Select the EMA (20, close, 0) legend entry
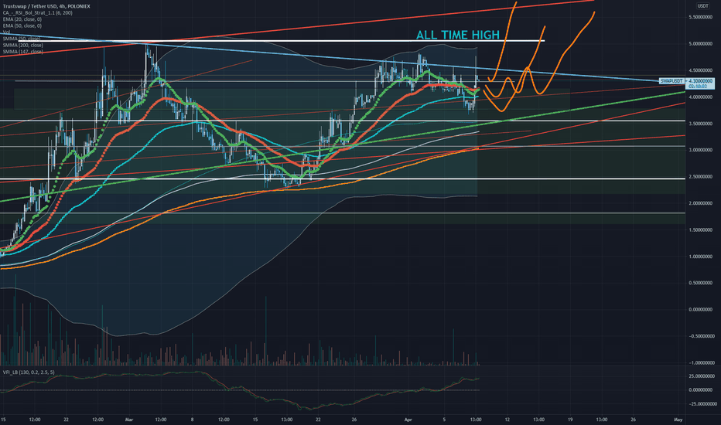 [22, 19]
